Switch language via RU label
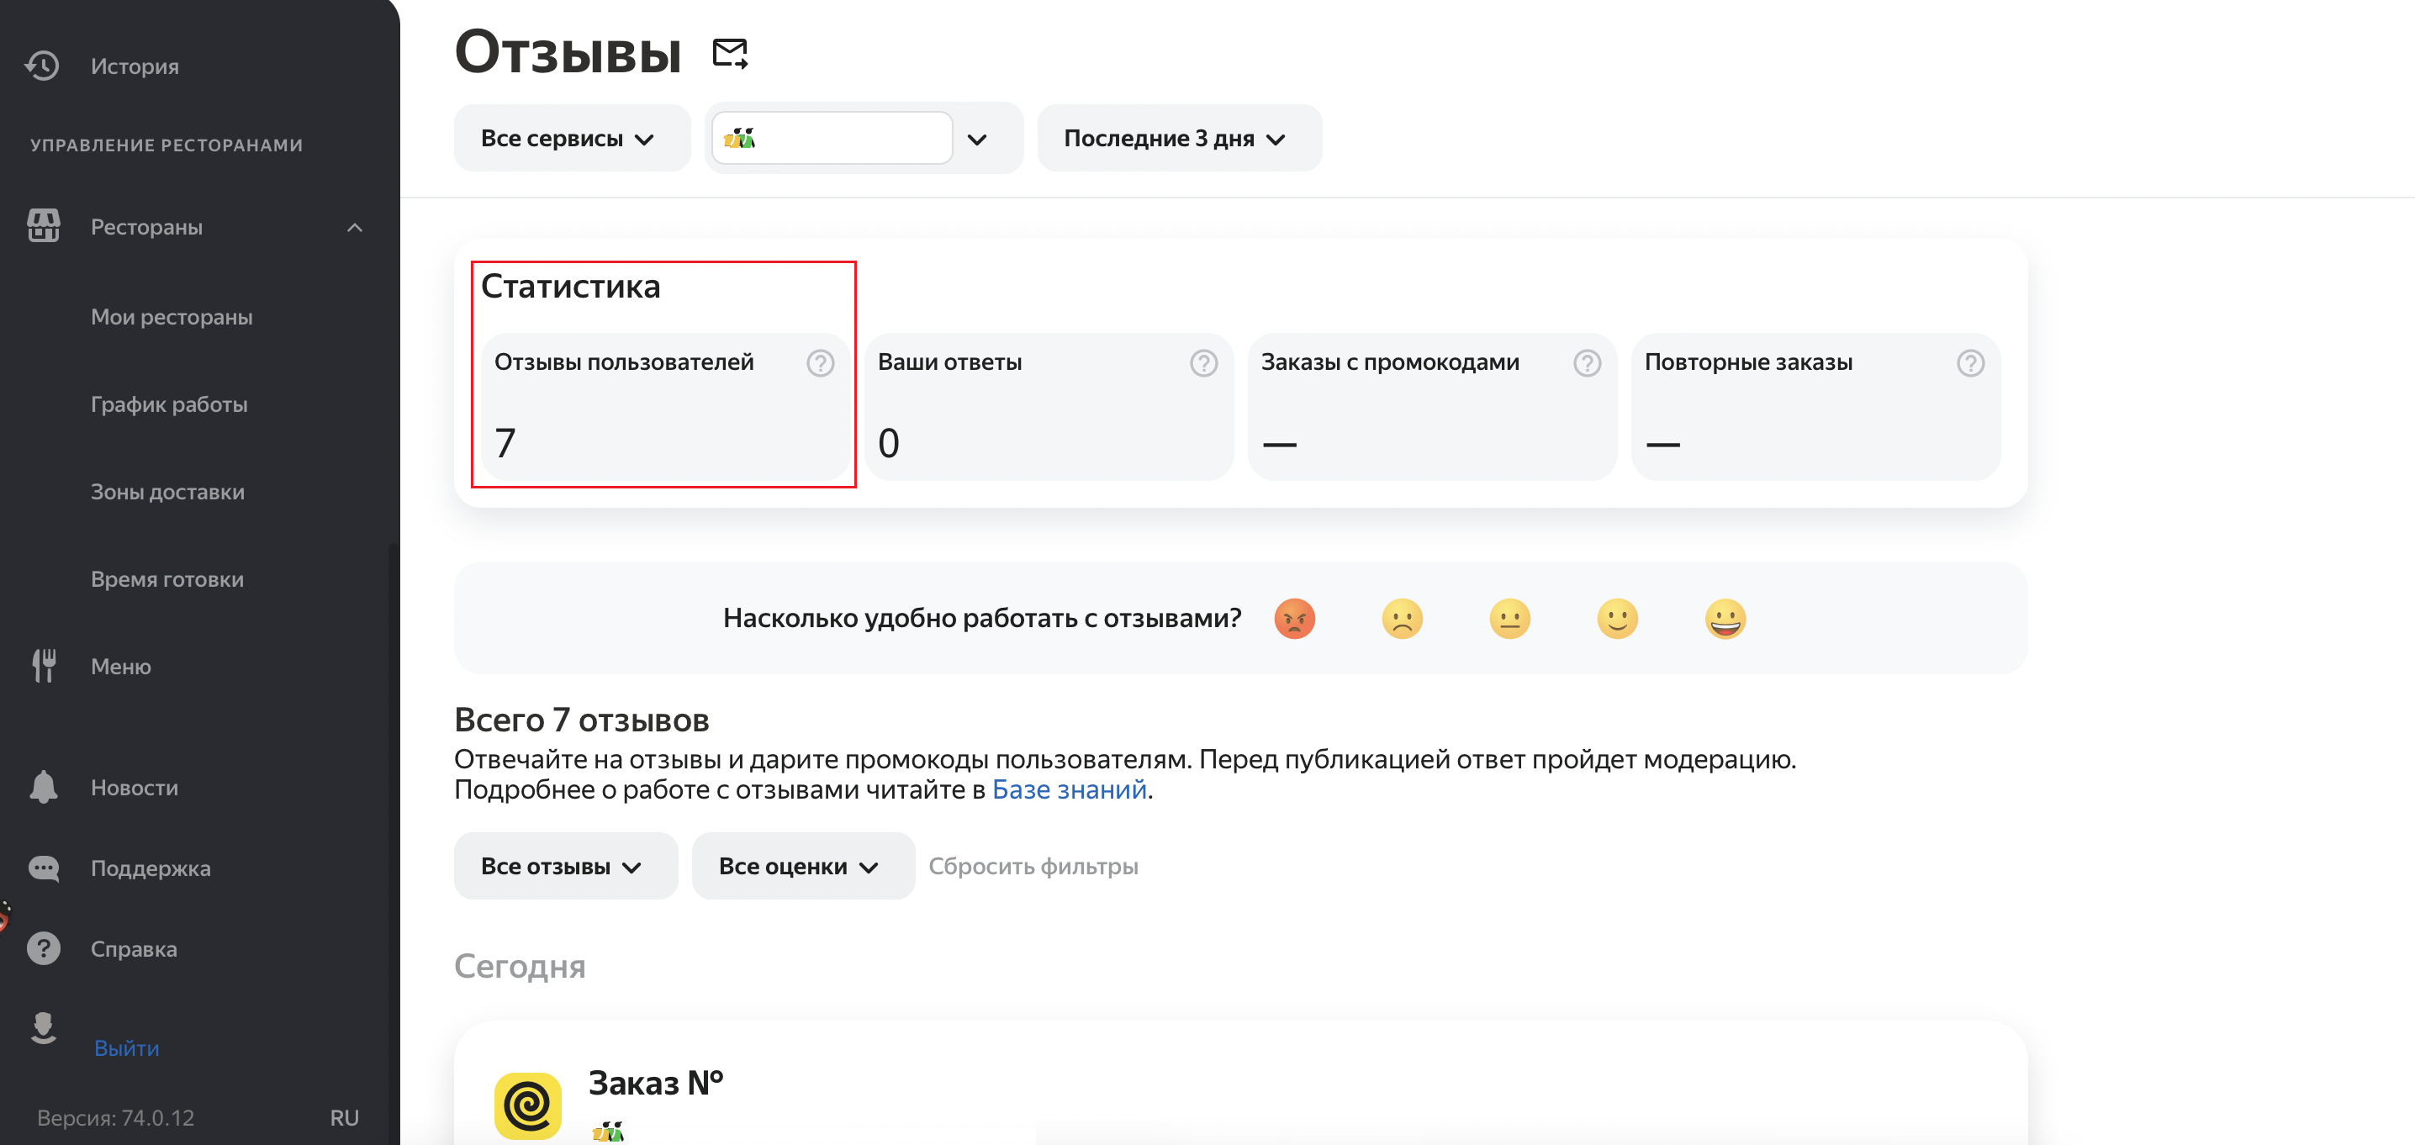The width and height of the screenshot is (2415, 1145). click(344, 1117)
